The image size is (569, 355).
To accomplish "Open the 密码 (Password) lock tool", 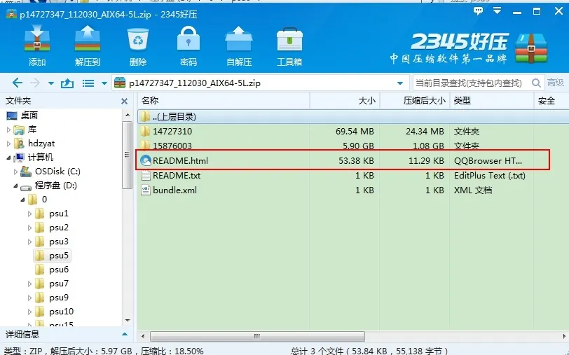I will point(188,39).
